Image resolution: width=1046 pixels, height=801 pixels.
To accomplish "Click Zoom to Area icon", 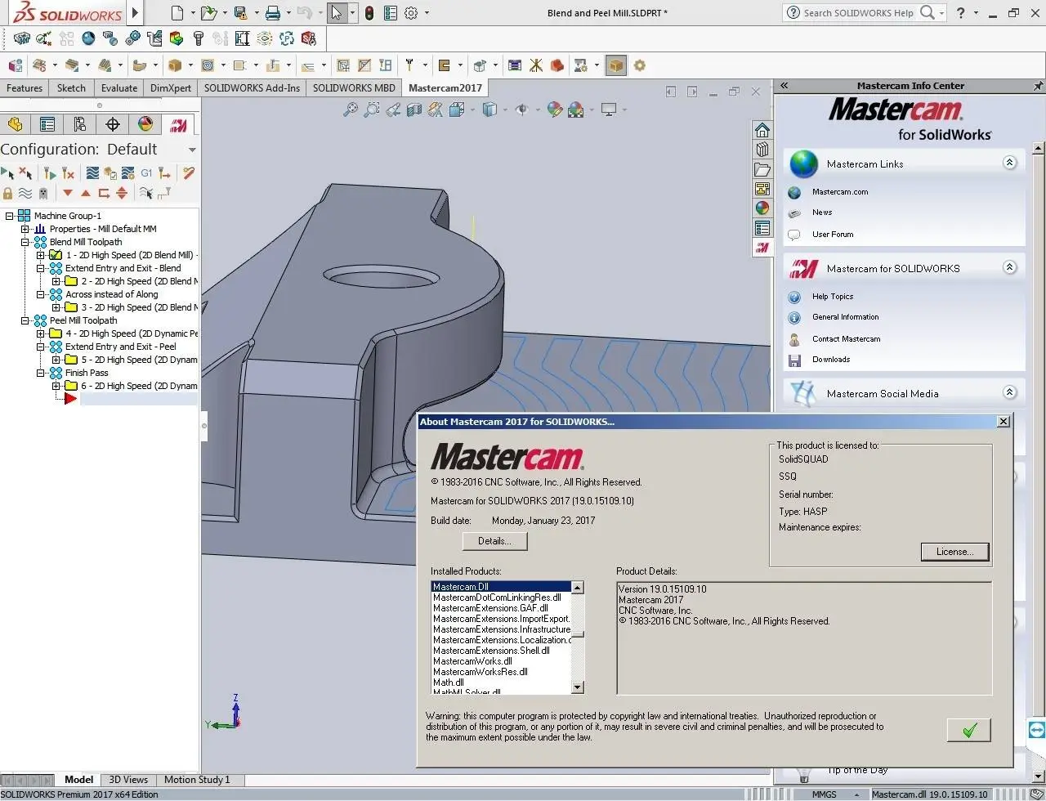I will [372, 109].
